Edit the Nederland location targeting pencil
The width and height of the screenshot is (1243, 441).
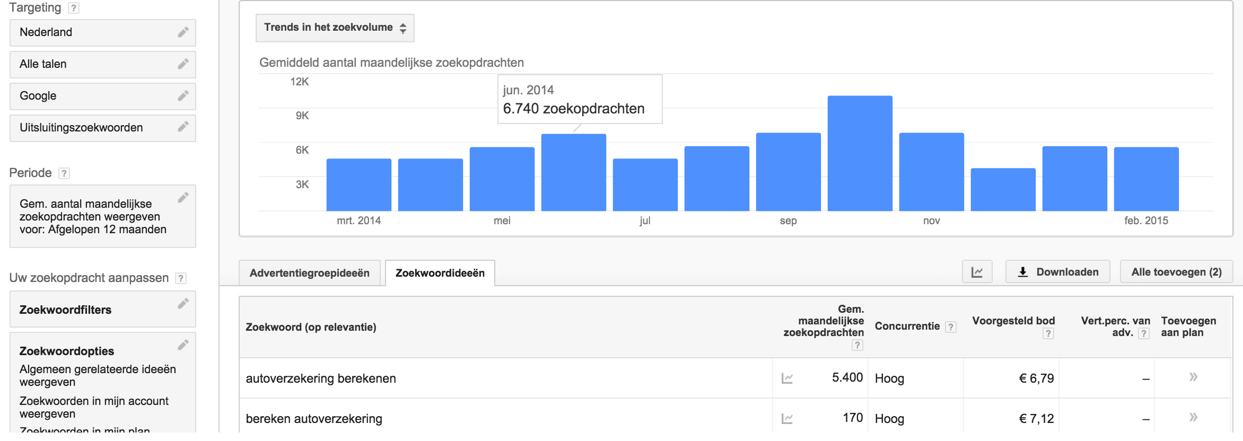(x=183, y=32)
